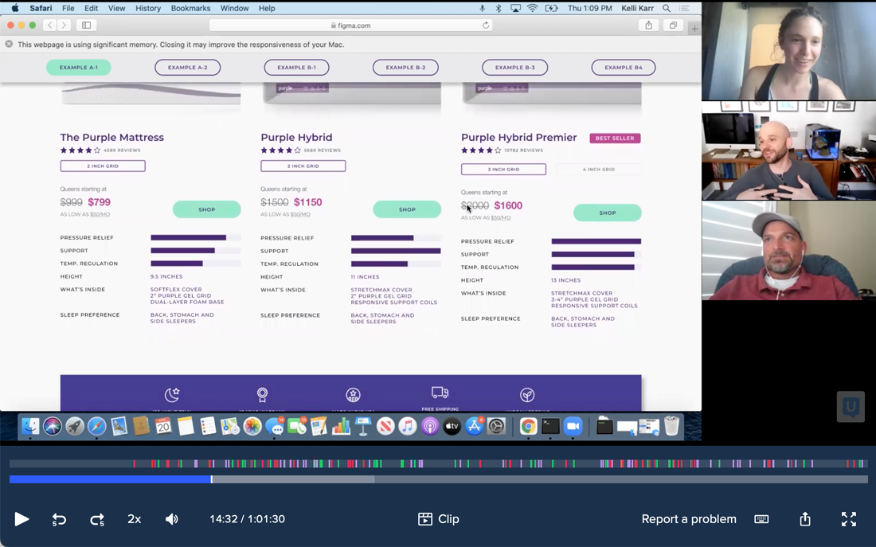Shop the Purple Hybrid Premier

pos(608,213)
